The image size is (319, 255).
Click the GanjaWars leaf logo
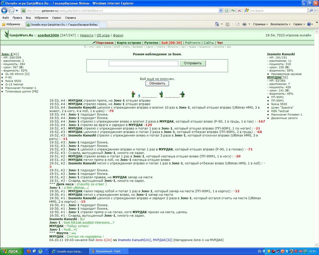pyautogui.click(x=7, y=35)
